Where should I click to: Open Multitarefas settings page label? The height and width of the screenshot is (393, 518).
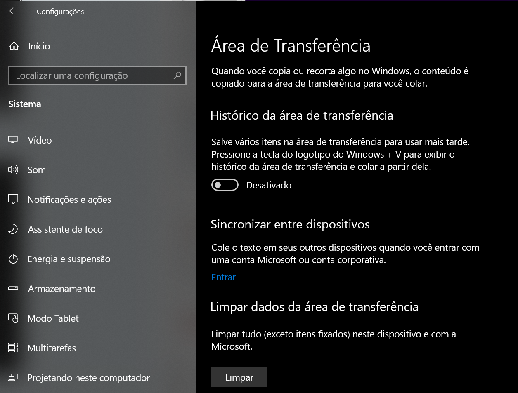coord(52,348)
